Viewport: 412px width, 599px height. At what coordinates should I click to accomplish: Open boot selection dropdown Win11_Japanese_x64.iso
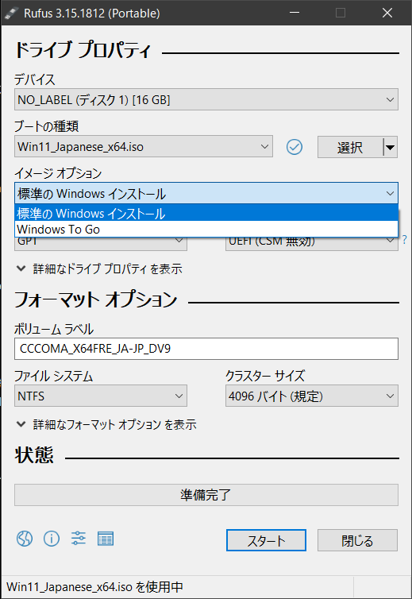(x=144, y=146)
